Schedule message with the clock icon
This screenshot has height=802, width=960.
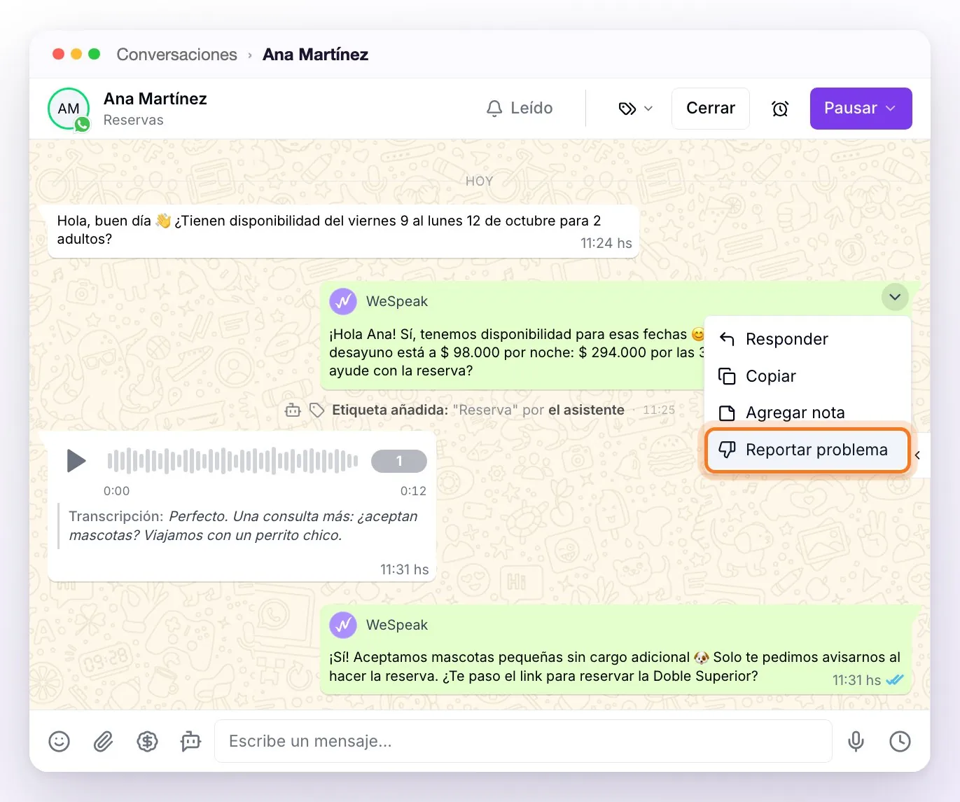pyautogui.click(x=900, y=741)
